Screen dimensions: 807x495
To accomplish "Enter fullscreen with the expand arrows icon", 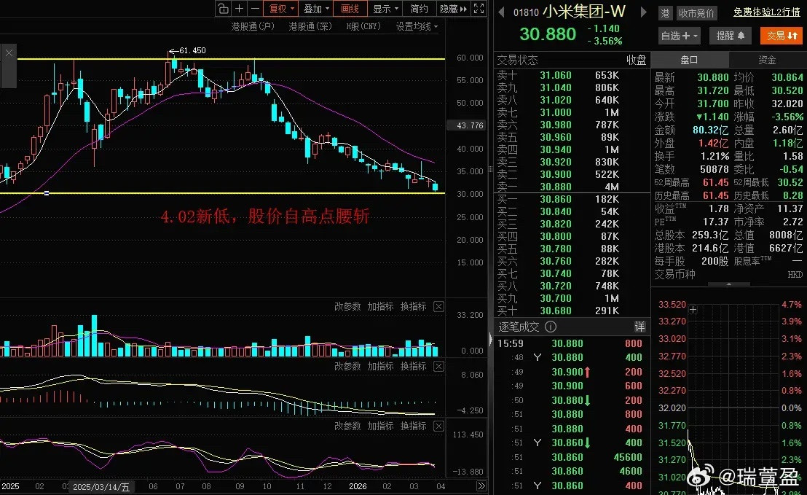I will tap(479, 9).
